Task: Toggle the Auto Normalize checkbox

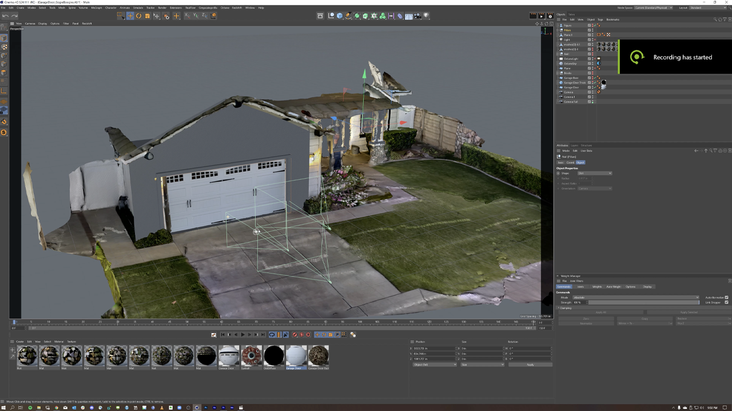Action: coord(726,297)
